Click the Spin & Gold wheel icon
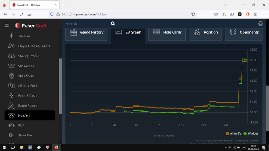 (x=12, y=75)
